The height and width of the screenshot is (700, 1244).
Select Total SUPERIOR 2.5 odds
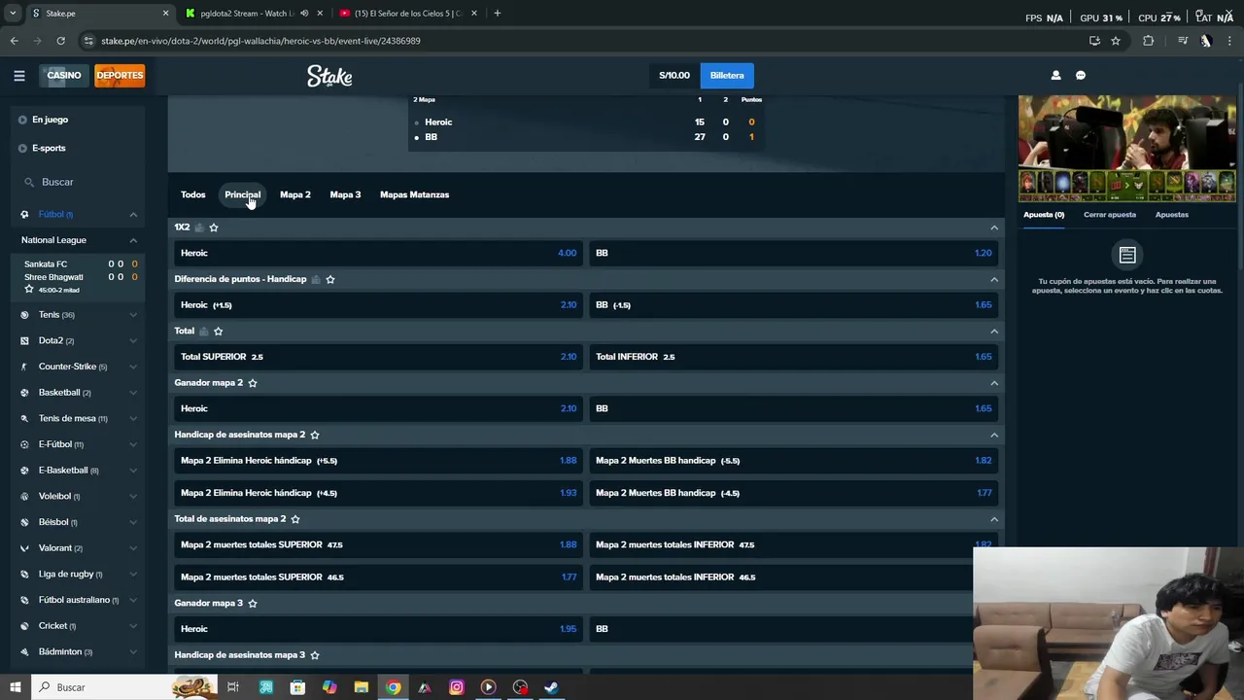pyautogui.click(x=378, y=357)
